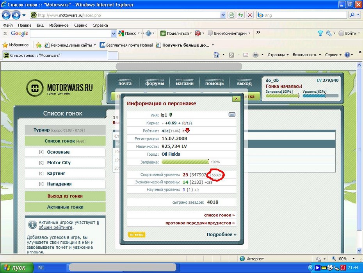Viewport: 363px width, 273px height.
Task: Open recent pages arrow beside Forward button
Action: pyautogui.click(x=24, y=15)
